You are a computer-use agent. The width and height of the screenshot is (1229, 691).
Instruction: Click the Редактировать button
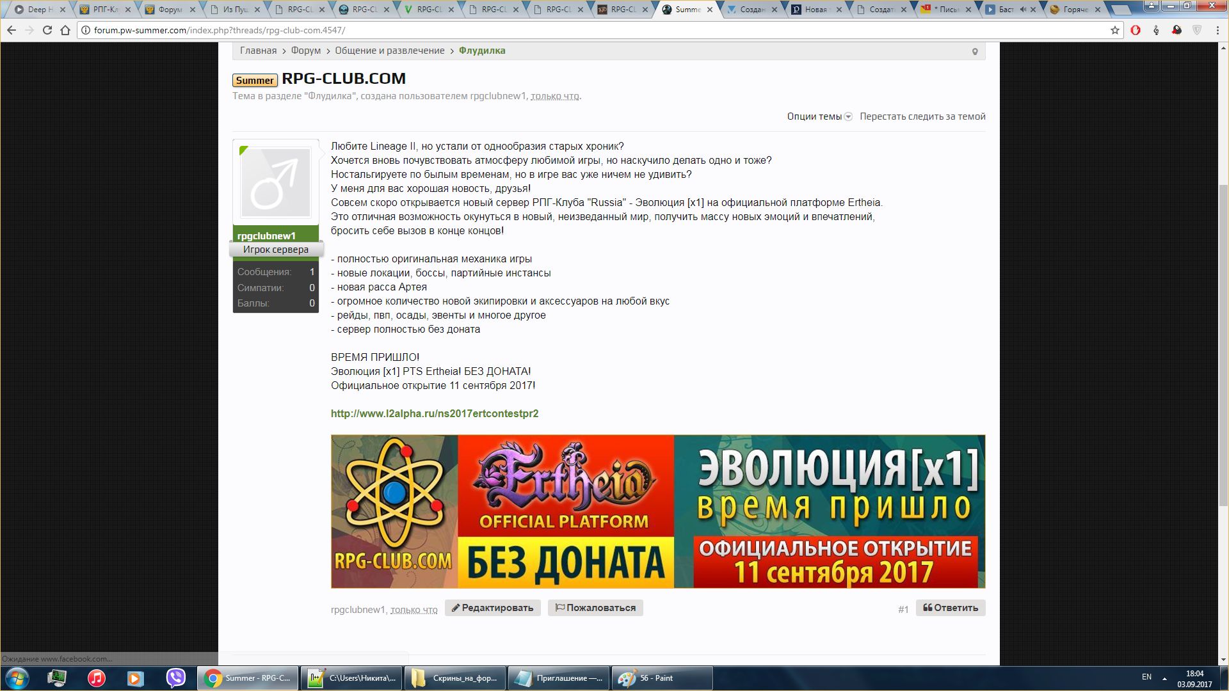click(x=493, y=608)
